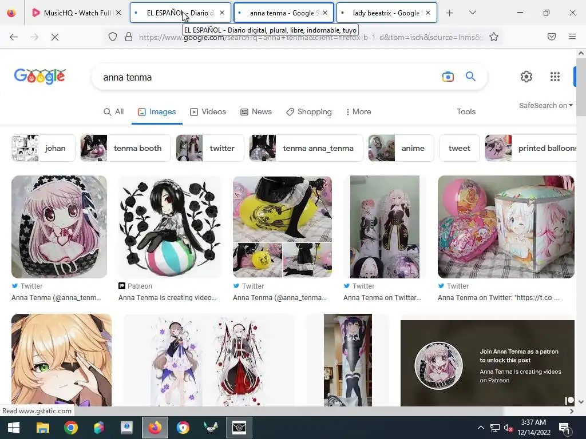Click the Google holiday logo

click(40, 76)
